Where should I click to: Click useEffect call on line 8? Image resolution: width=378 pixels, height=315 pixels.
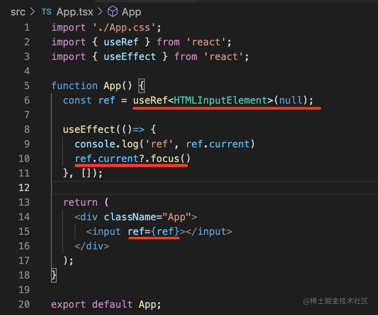click(89, 130)
